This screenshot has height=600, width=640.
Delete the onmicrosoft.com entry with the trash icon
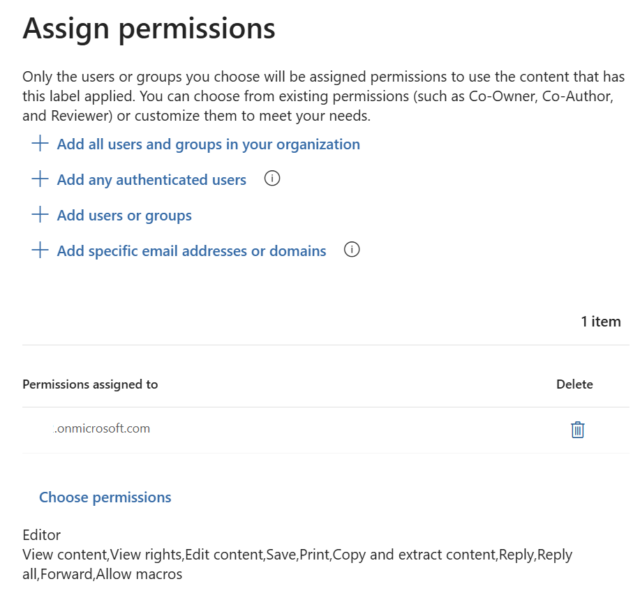click(577, 430)
